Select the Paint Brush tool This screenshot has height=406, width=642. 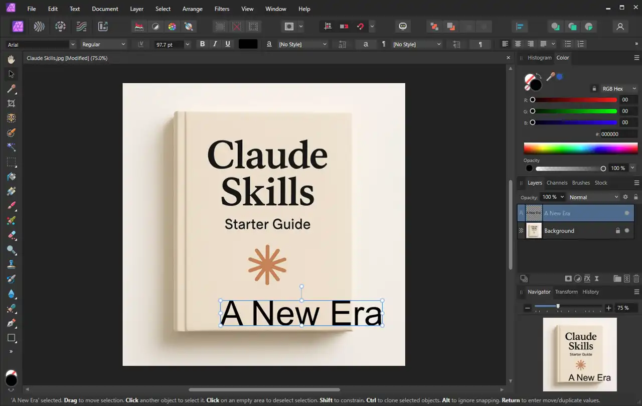click(11, 206)
